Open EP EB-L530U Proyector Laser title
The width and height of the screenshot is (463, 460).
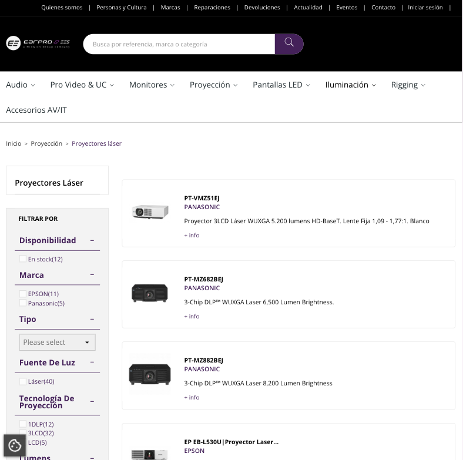231,442
